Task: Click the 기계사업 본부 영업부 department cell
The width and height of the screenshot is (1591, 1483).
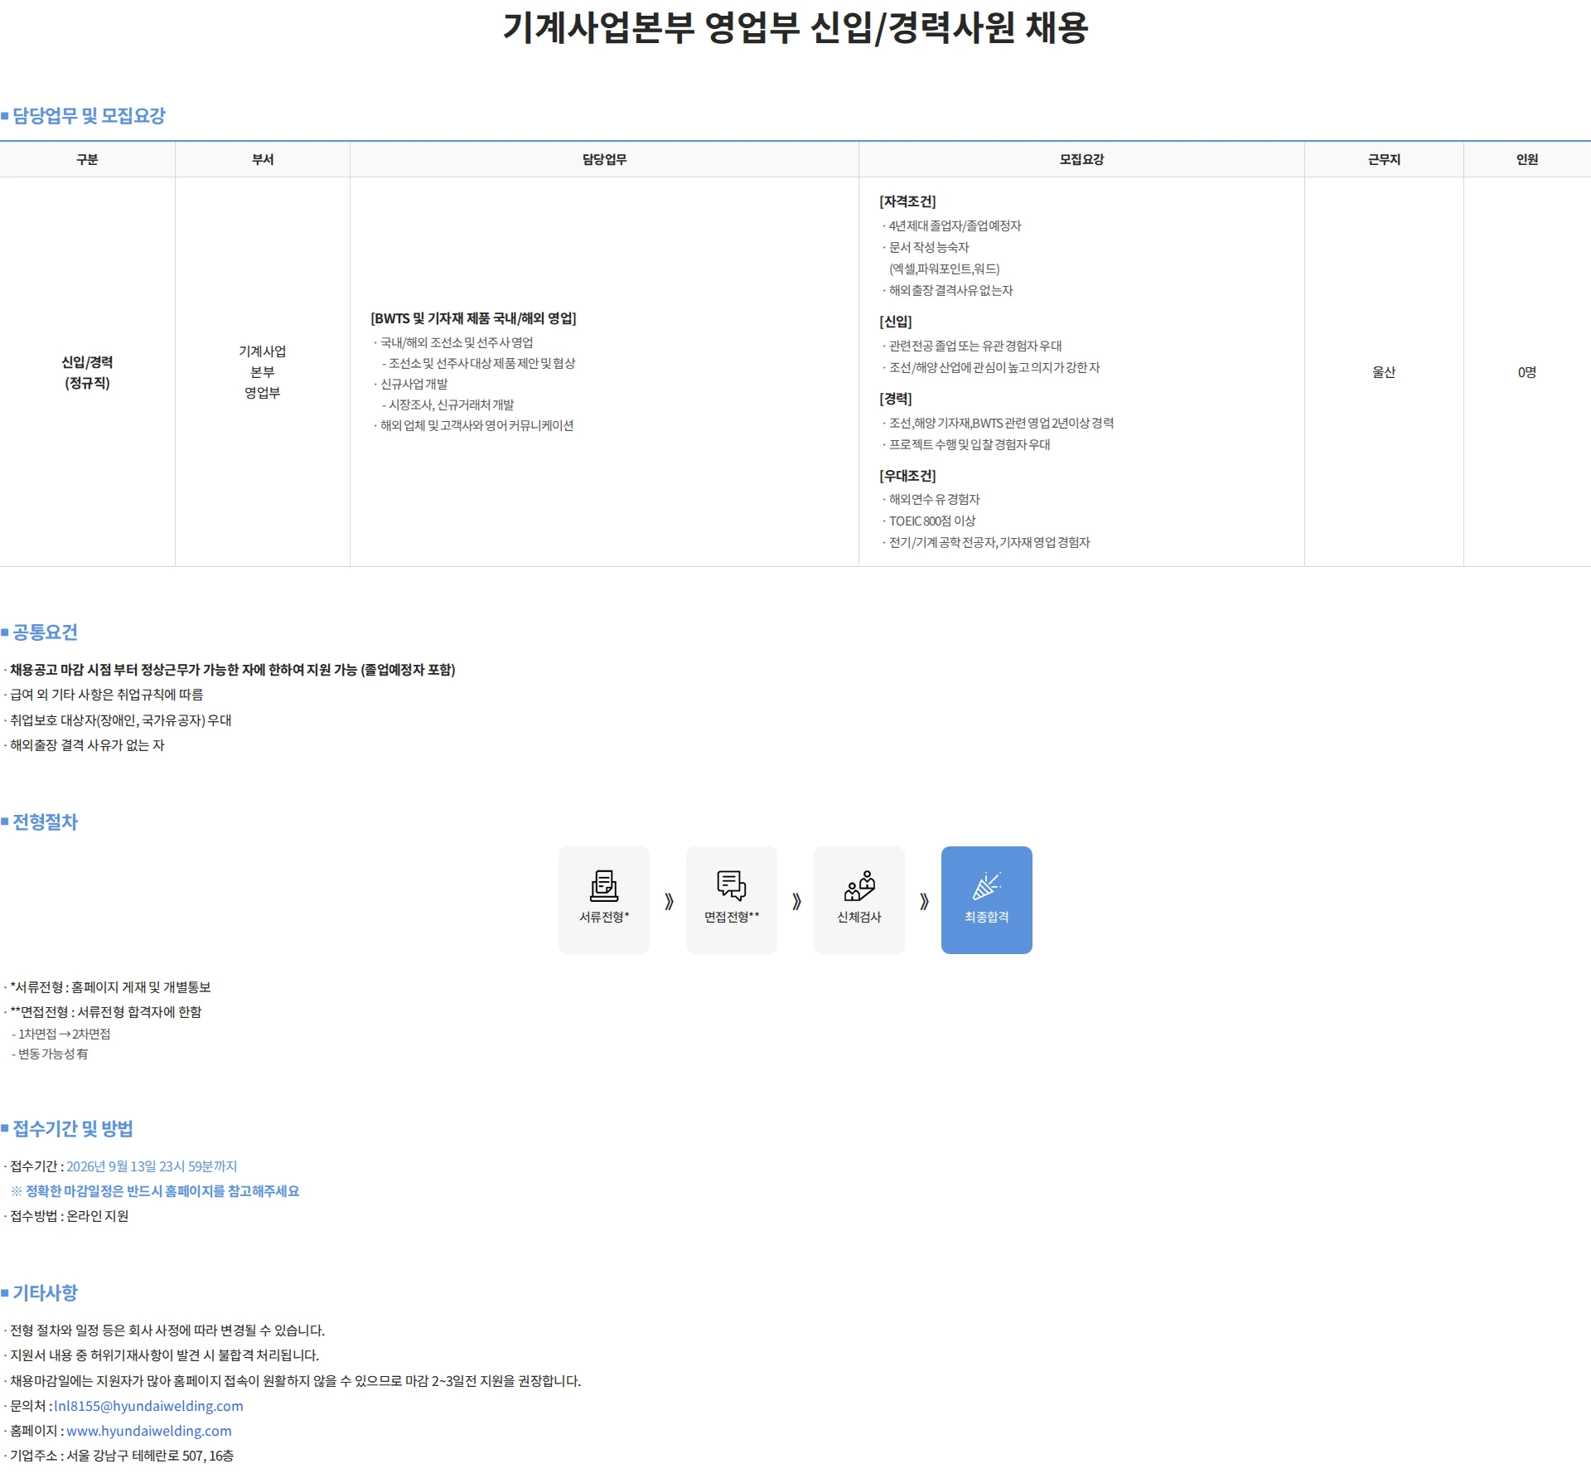Action: click(x=263, y=372)
